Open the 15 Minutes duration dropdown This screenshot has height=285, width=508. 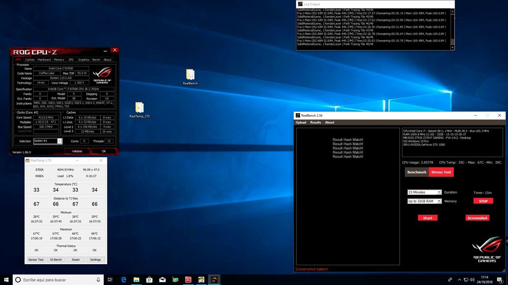[424, 192]
